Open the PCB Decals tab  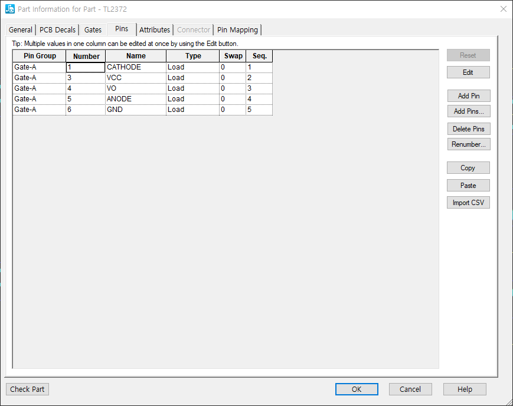[x=57, y=30]
